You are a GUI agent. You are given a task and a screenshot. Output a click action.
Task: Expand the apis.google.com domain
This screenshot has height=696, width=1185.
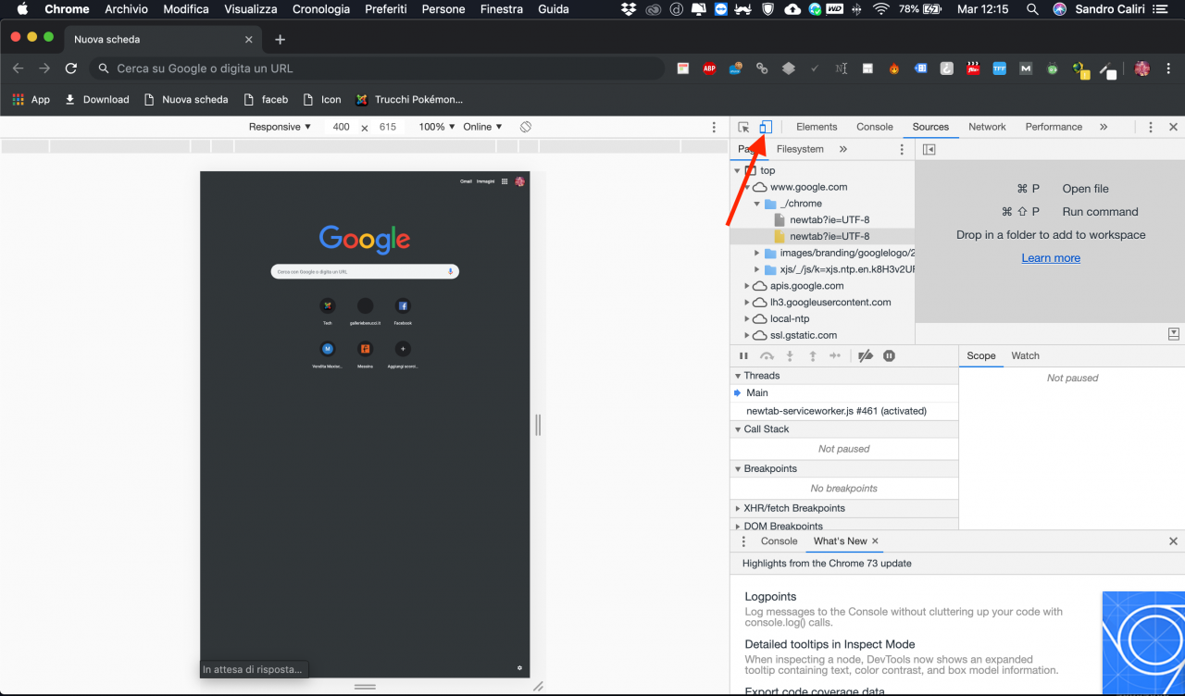[747, 286]
